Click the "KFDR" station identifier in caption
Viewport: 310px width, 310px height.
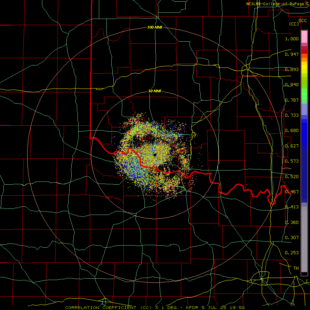tap(192, 308)
